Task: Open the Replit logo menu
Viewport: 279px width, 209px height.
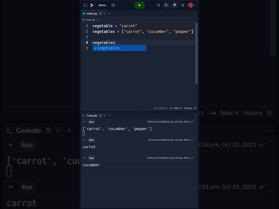Action: click(93, 5)
